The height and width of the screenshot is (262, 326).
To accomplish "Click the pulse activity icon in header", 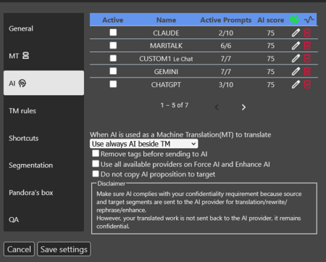I will point(309,20).
